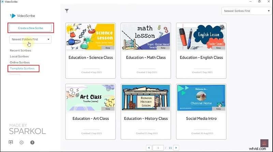Expand the Newest Scribes First dropdown
The width and height of the screenshot is (273, 152).
tap(246, 11)
